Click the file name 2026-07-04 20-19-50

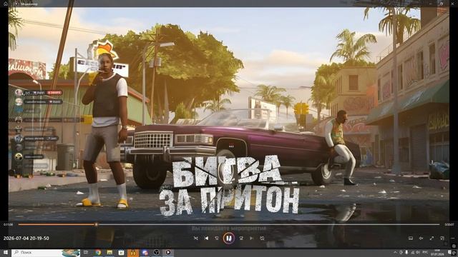pyautogui.click(x=26, y=238)
